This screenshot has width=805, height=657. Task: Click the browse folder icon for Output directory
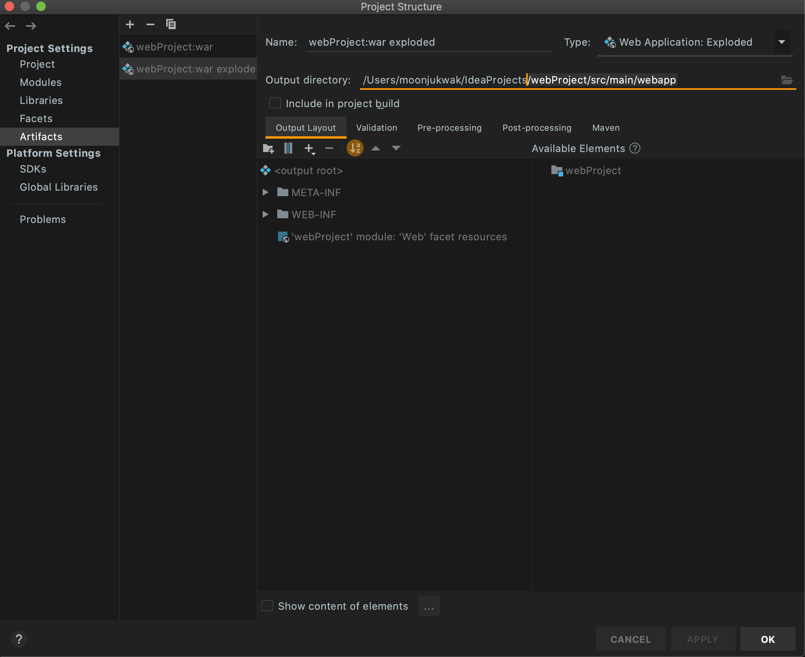(x=786, y=80)
